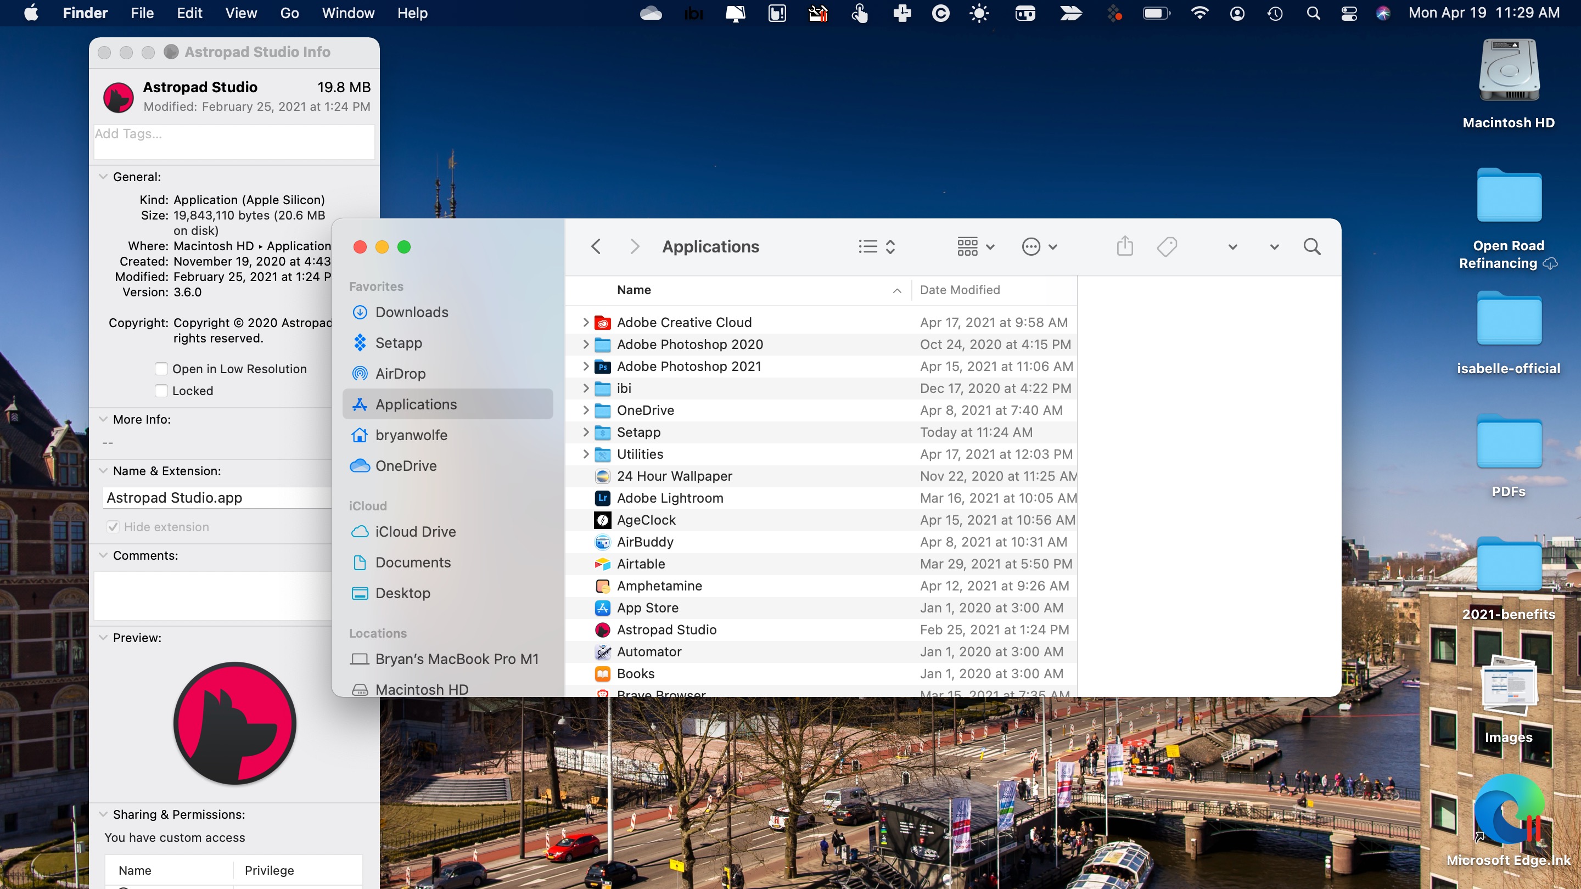This screenshot has width=1581, height=889.
Task: Open AirDrop from the sidebar
Action: tap(447, 374)
